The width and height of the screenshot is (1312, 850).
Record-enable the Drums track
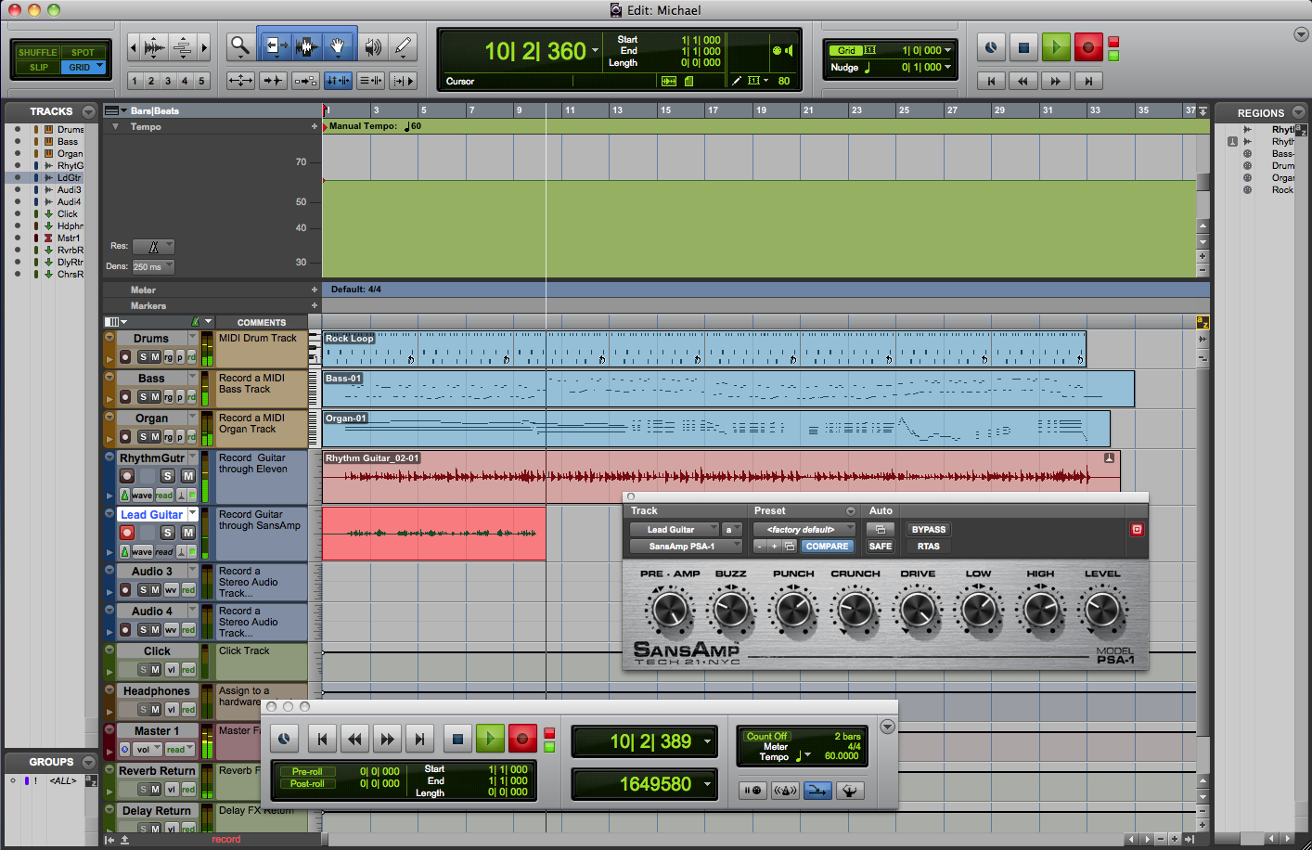[x=125, y=357]
